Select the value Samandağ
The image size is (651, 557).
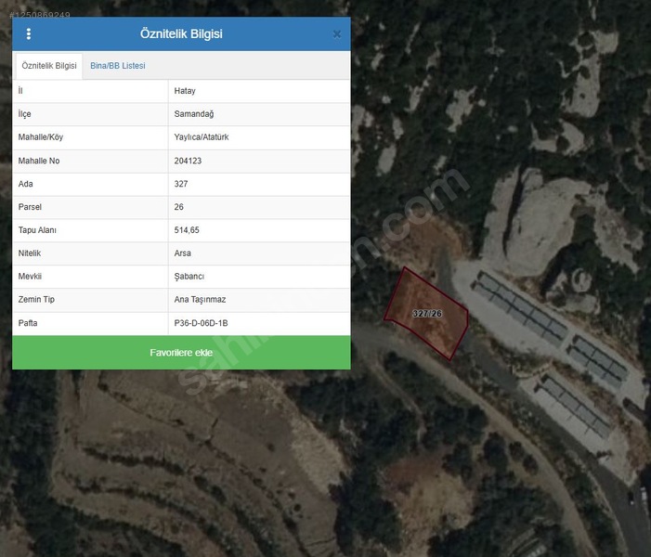click(x=194, y=114)
